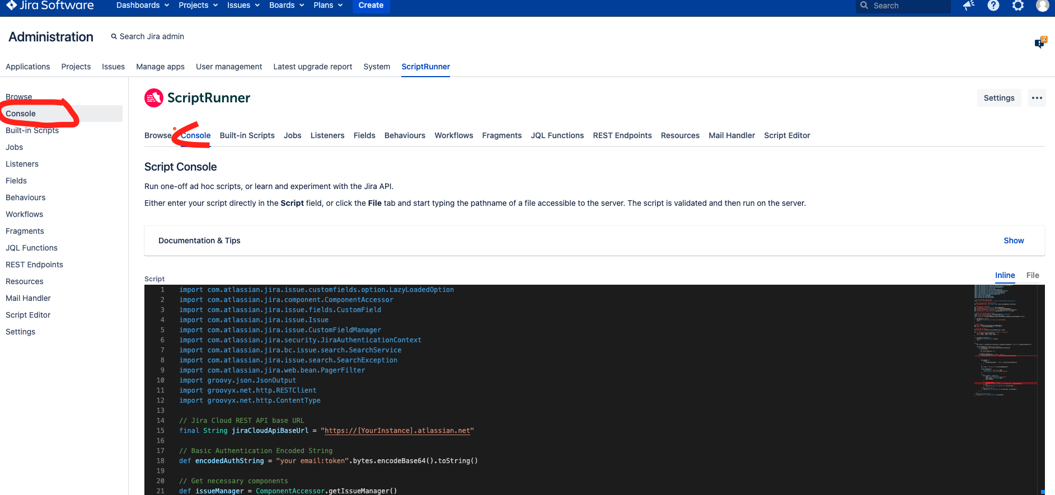Expand the Issues dropdown in the top navigation
The height and width of the screenshot is (495, 1055).
point(243,6)
